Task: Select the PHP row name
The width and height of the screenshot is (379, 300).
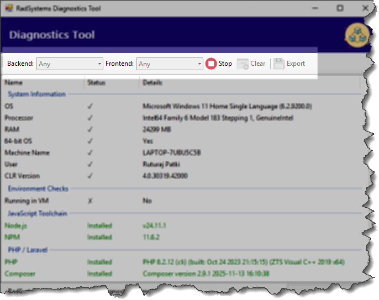Action: click(x=11, y=262)
